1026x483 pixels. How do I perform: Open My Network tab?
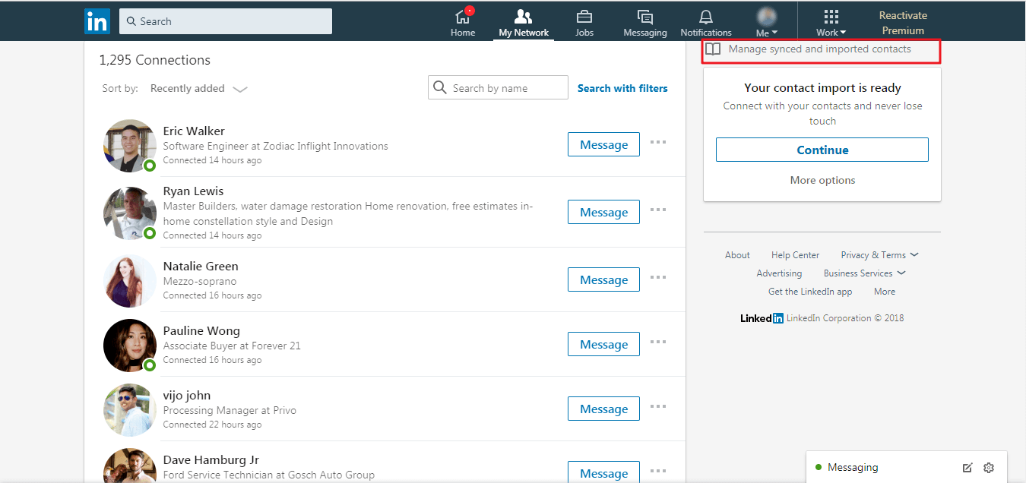[524, 23]
